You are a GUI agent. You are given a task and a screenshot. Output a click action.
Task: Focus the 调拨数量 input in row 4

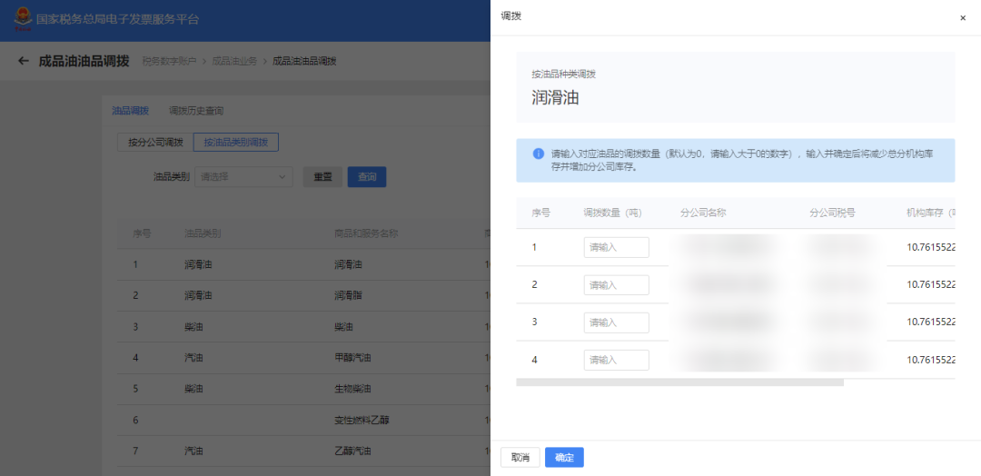[616, 360]
